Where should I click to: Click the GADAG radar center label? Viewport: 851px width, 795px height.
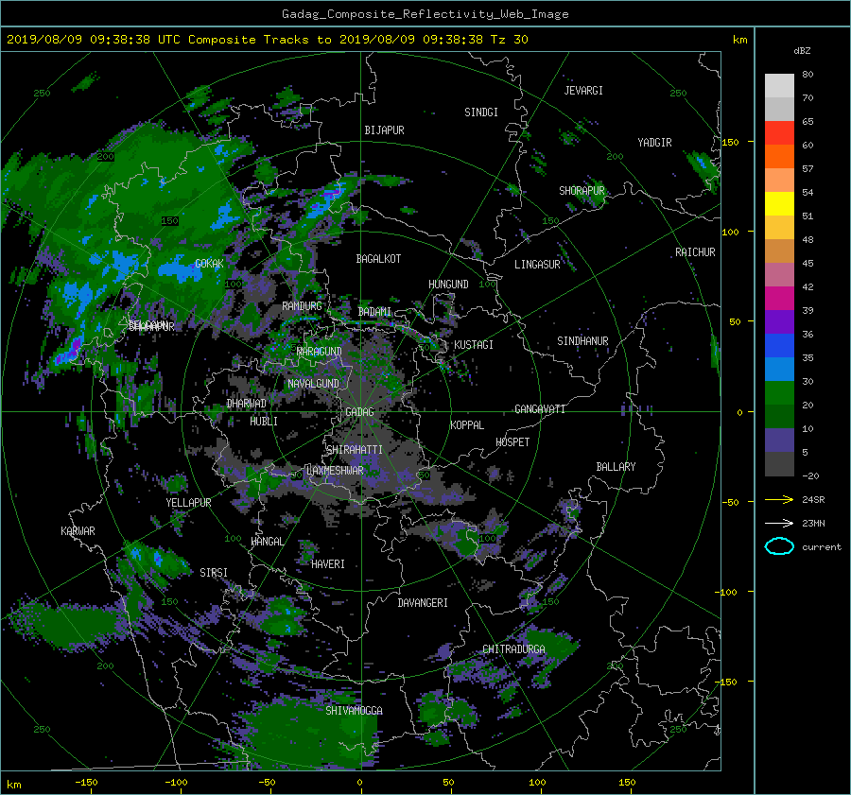click(360, 412)
